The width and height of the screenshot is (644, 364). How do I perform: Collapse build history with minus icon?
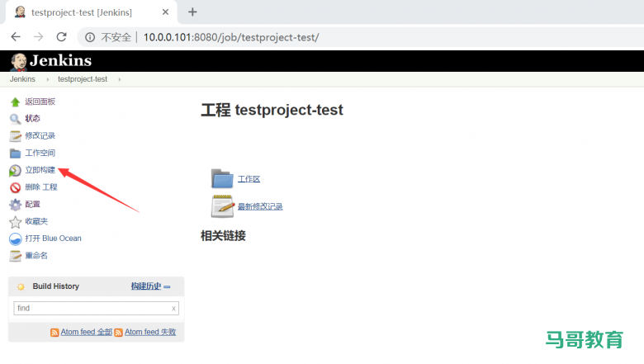pos(167,287)
